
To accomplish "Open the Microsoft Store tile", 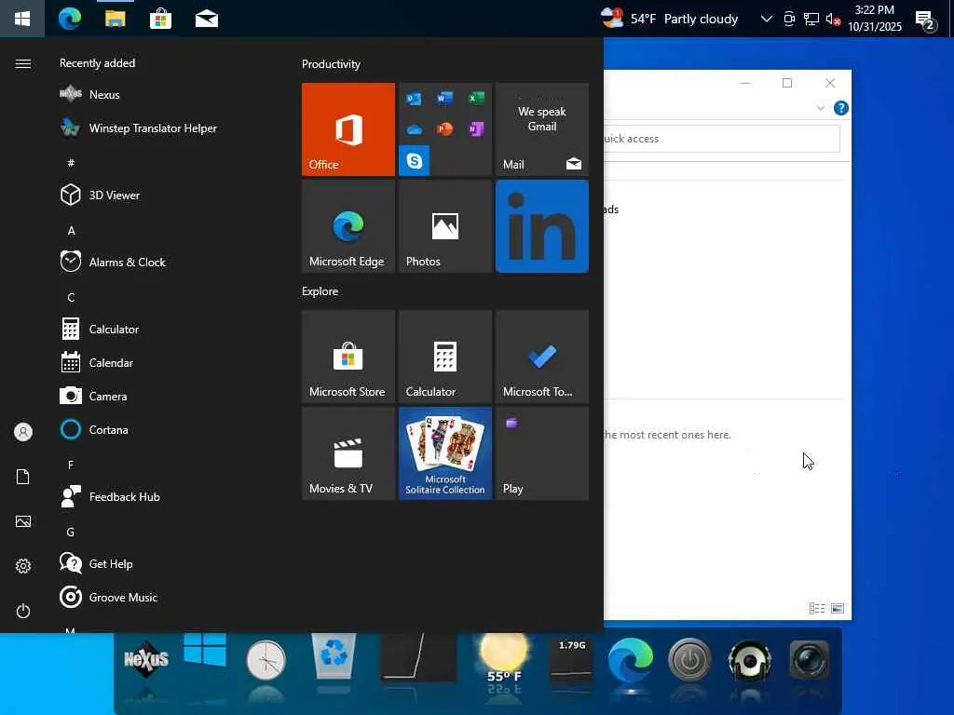I will 348,357.
